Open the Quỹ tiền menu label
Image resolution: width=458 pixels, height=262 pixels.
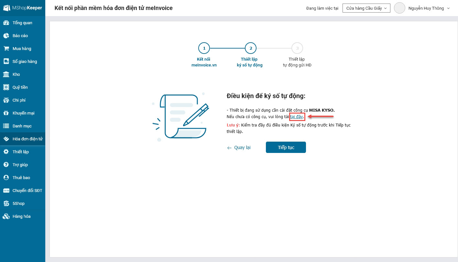click(20, 87)
